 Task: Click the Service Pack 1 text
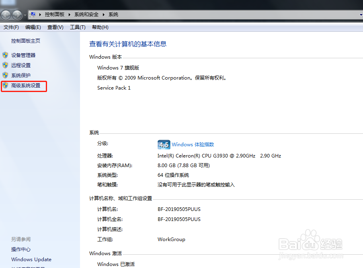tap(114, 88)
